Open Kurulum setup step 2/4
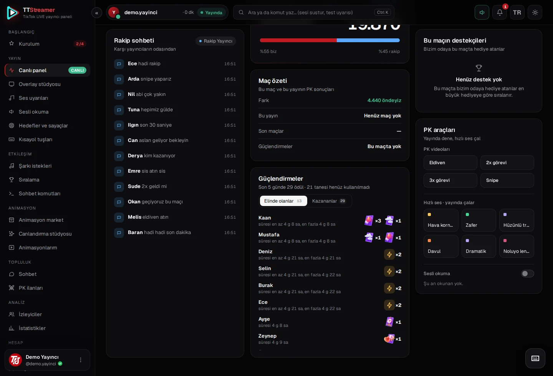Viewport: 553px width, 376px height. point(48,44)
